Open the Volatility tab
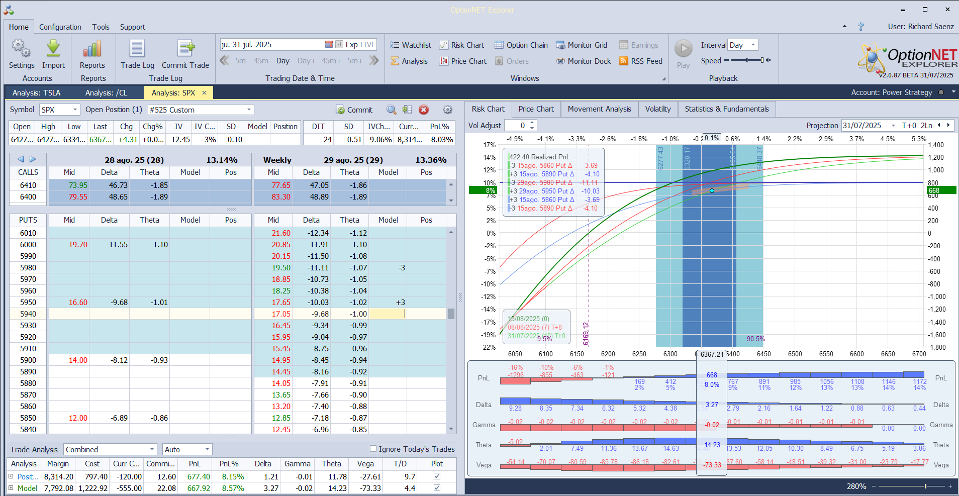 [x=658, y=109]
